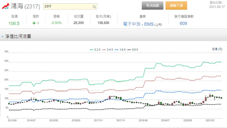Click the 2013/09 x-axis date label

point(12,120)
